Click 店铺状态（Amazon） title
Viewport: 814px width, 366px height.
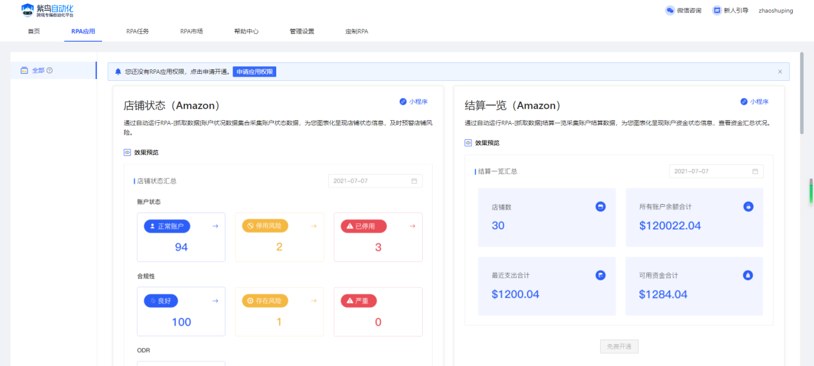tap(172, 106)
